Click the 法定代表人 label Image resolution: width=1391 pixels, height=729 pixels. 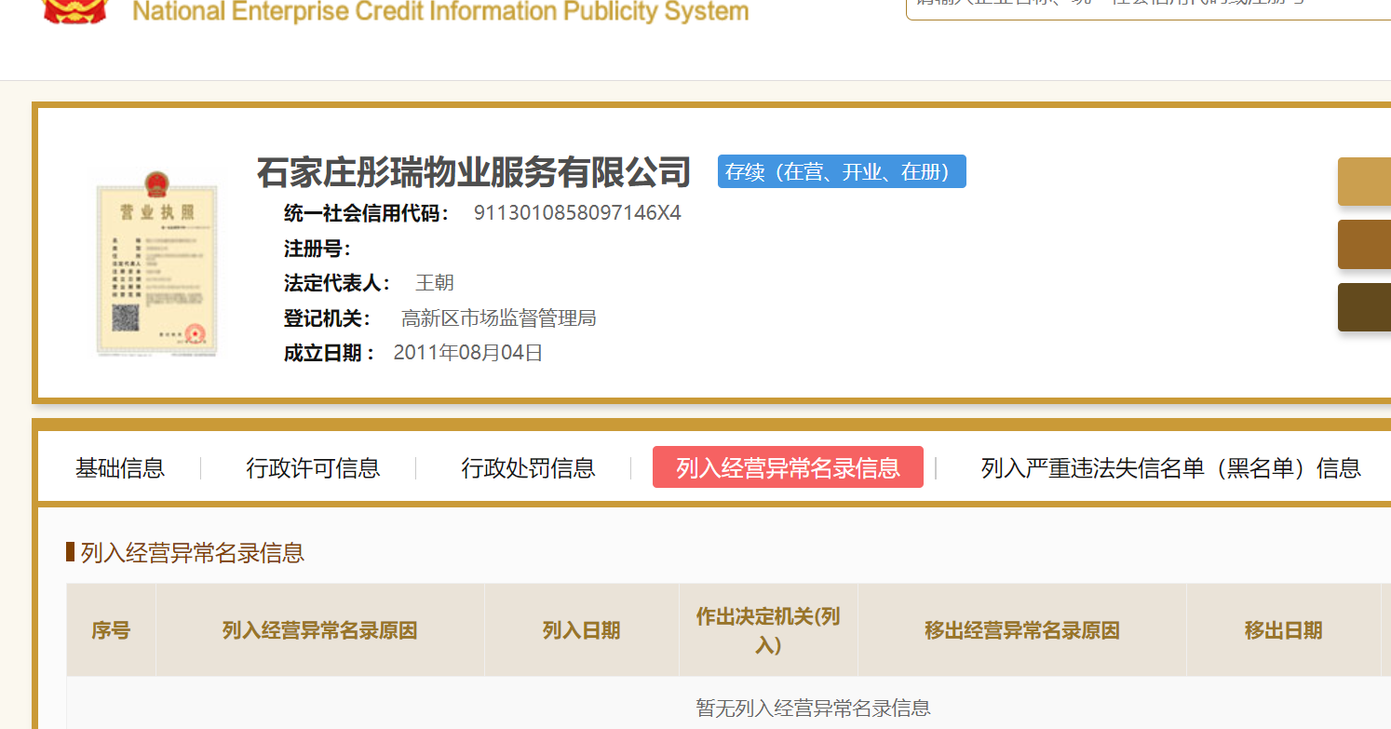[338, 283]
